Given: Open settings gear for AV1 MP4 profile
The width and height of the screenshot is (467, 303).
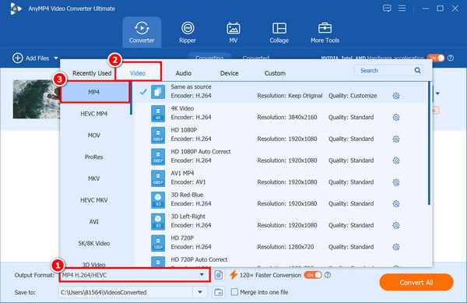Looking at the screenshot, I should pos(396,182).
